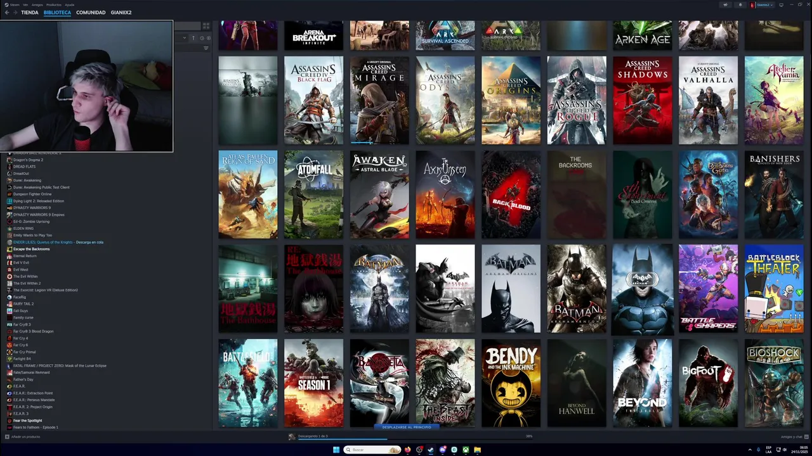Select Escape the Backrooms in the list
Image resolution: width=812 pixels, height=456 pixels.
31,249
